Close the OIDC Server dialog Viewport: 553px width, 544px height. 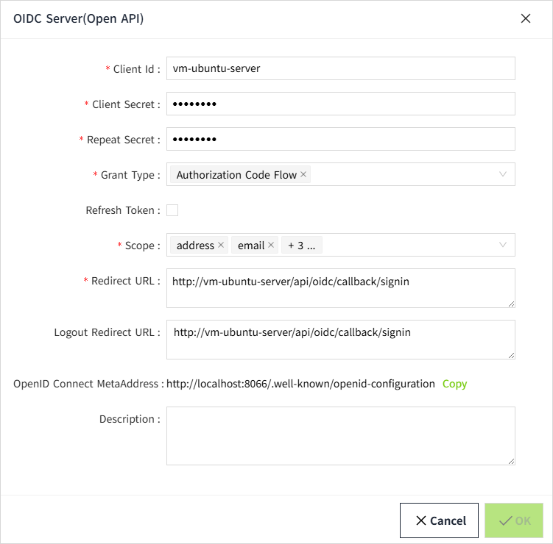(526, 19)
